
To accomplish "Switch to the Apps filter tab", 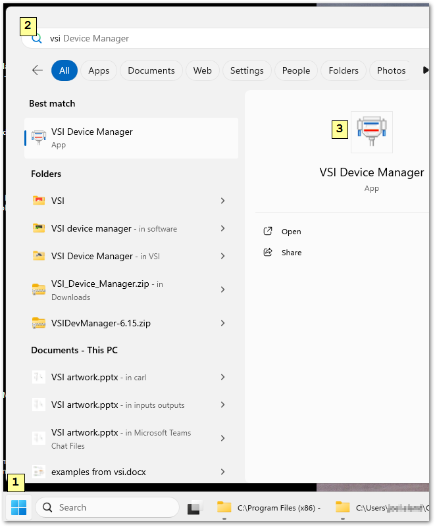I will (x=99, y=70).
